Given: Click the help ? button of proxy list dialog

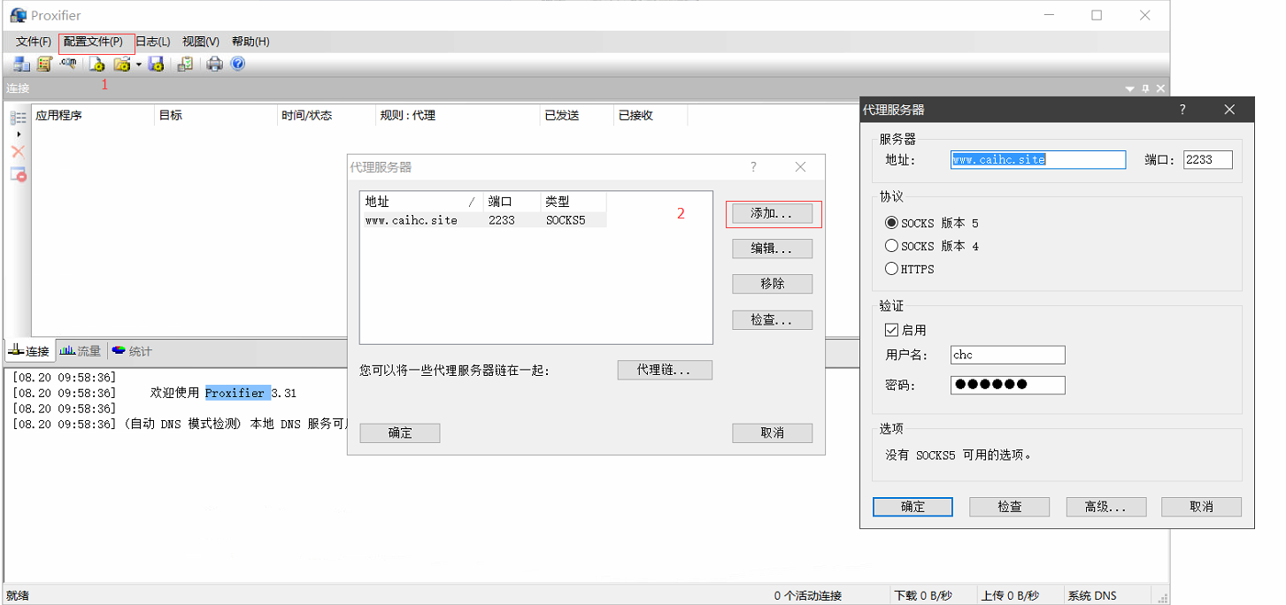Looking at the screenshot, I should point(754,167).
